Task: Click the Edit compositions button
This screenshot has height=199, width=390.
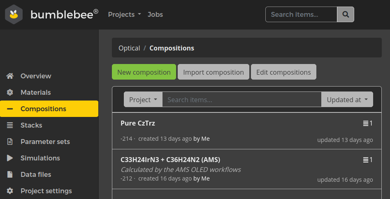Action: 283,72
